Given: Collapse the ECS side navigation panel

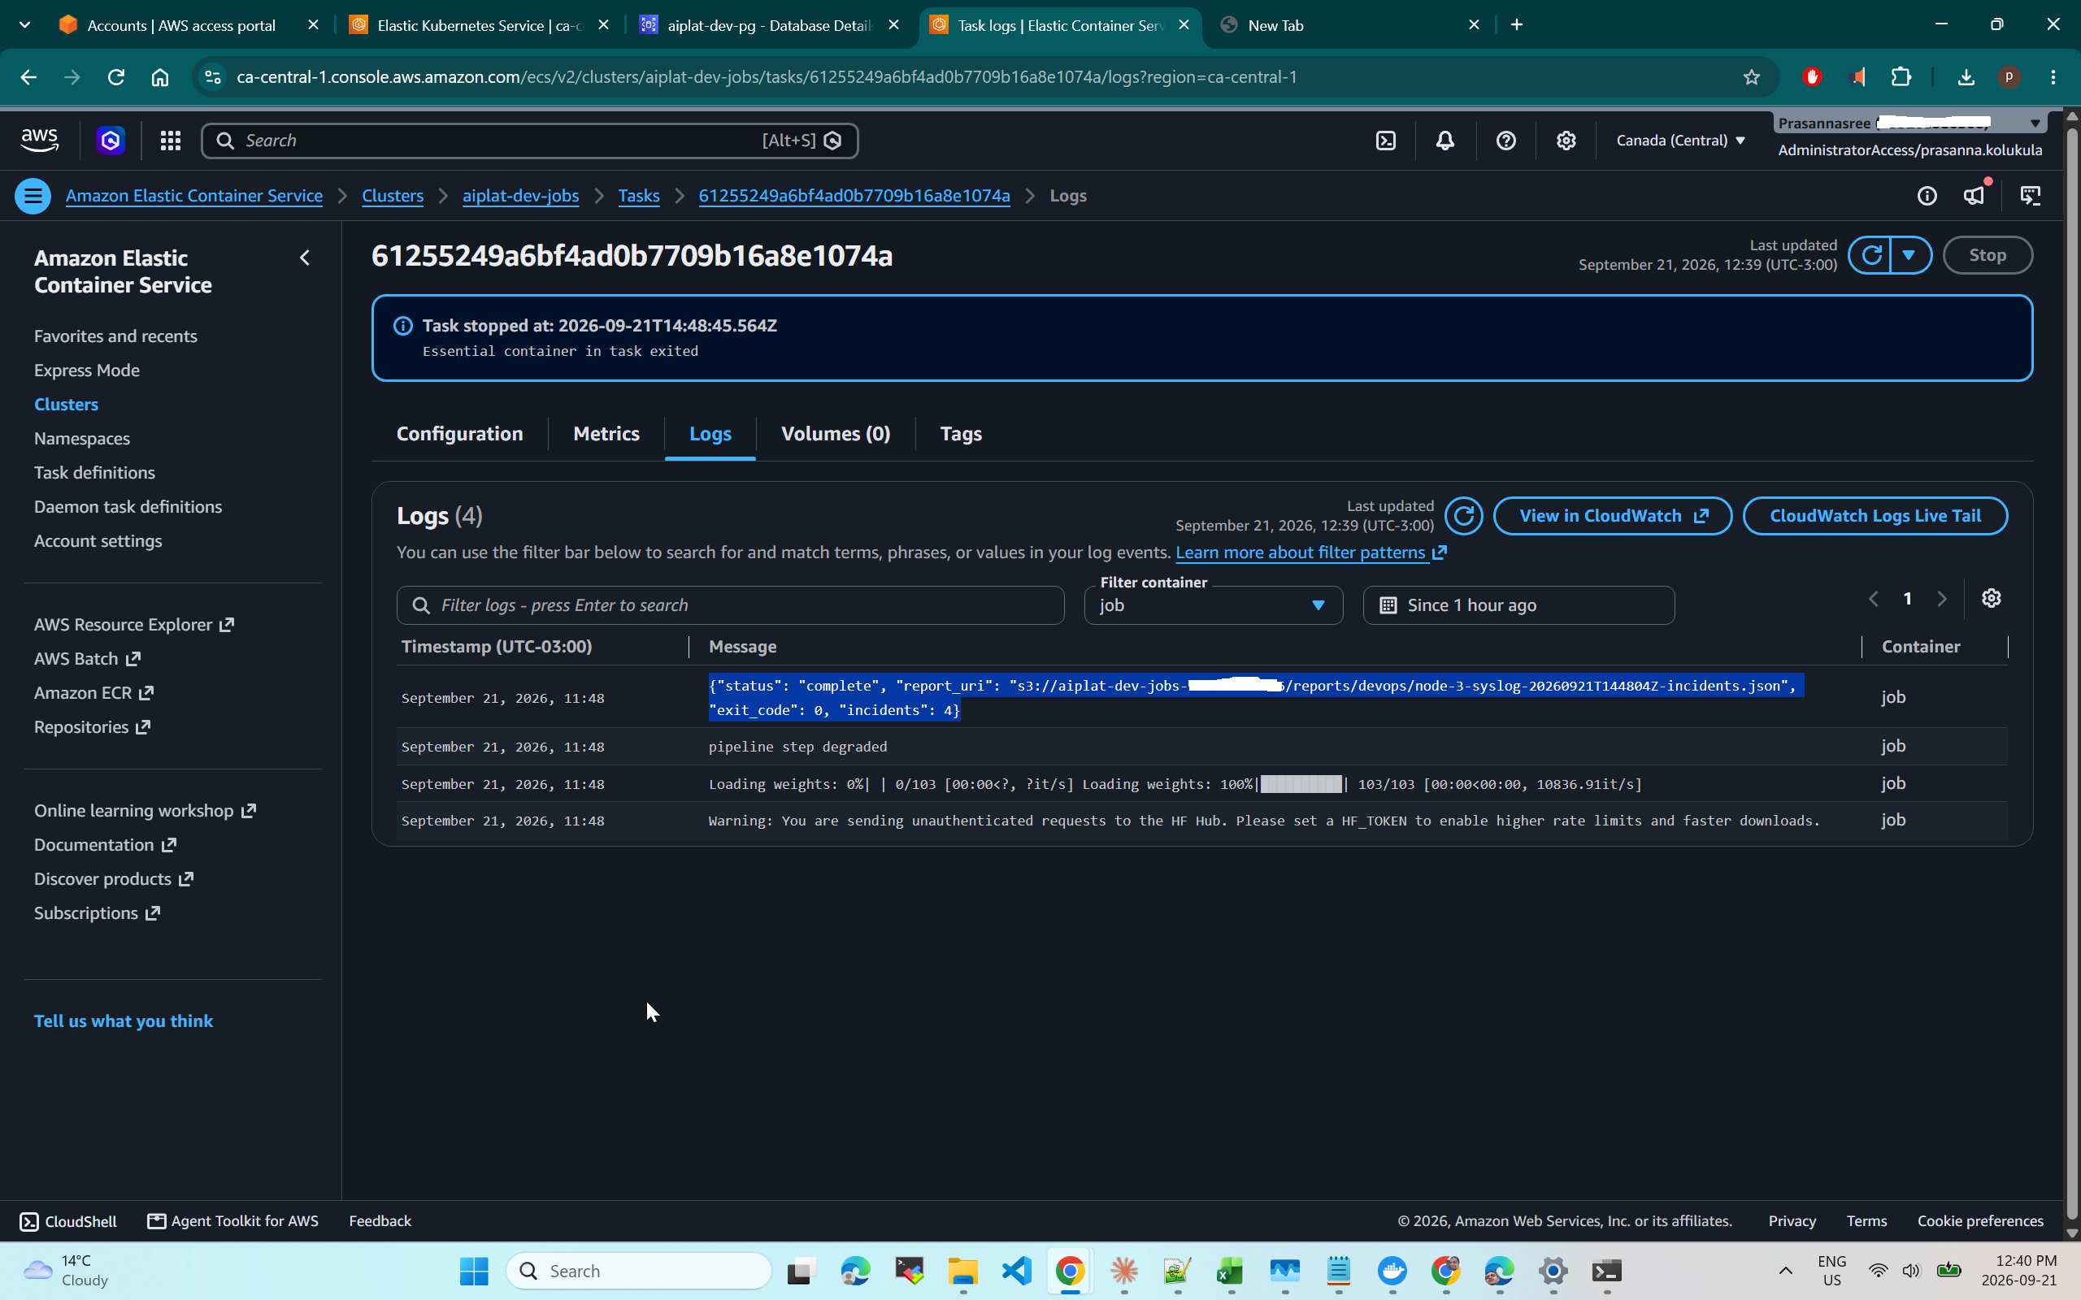Looking at the screenshot, I should tap(304, 258).
